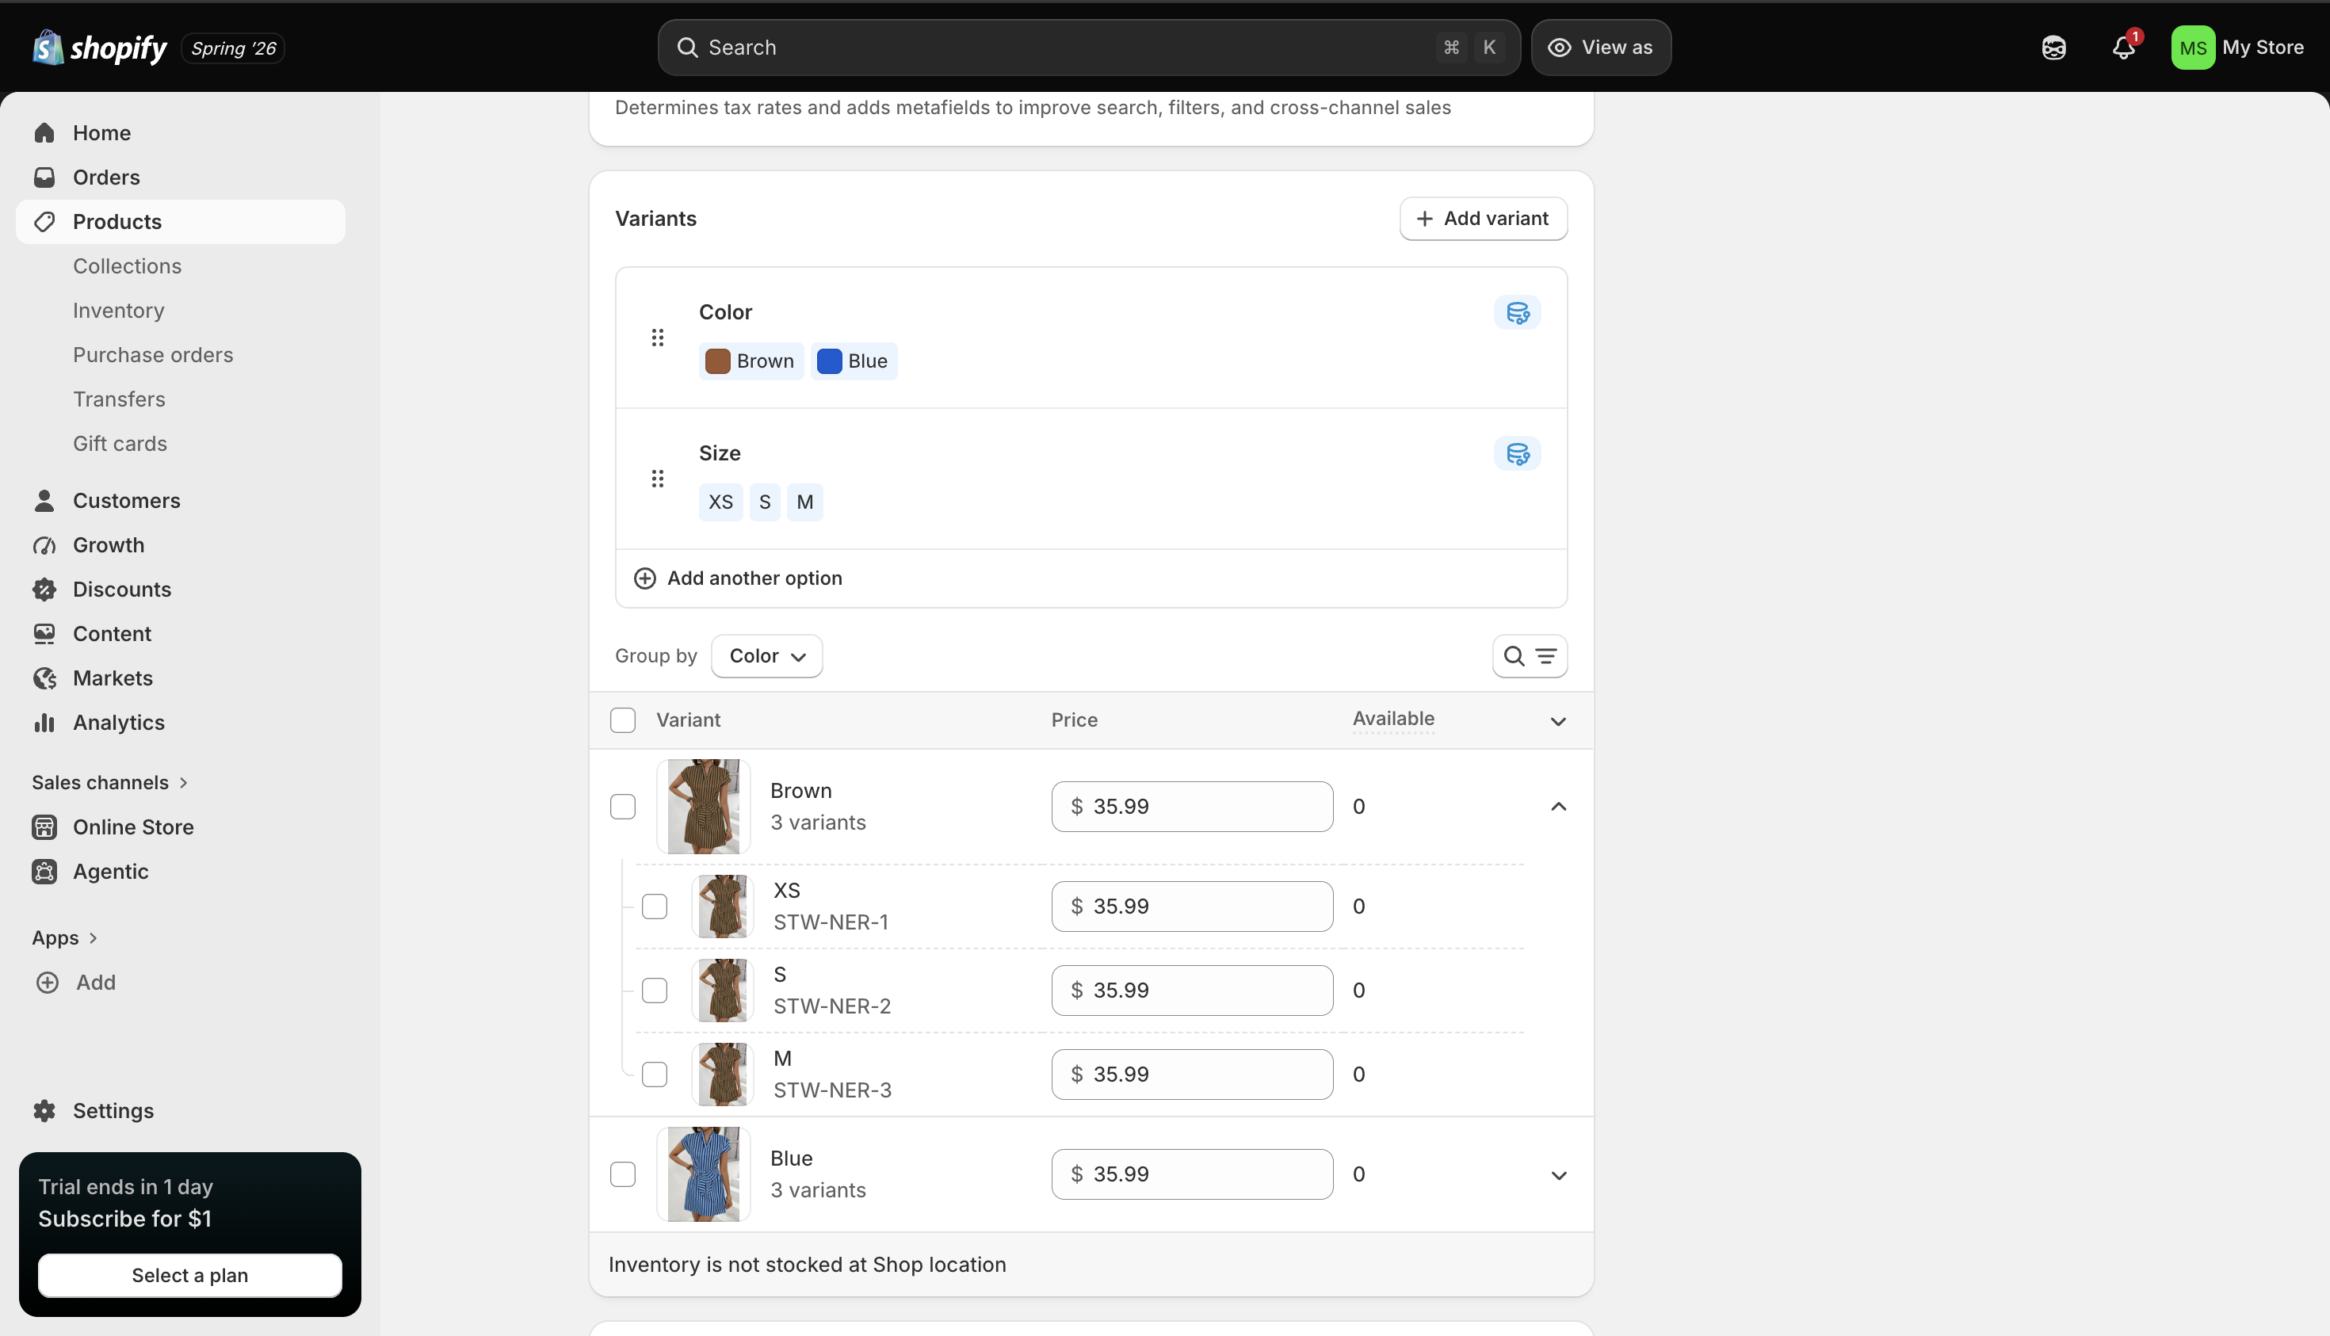Navigate to Transfers in the sidebar
This screenshot has width=2330, height=1336.
pyautogui.click(x=120, y=399)
